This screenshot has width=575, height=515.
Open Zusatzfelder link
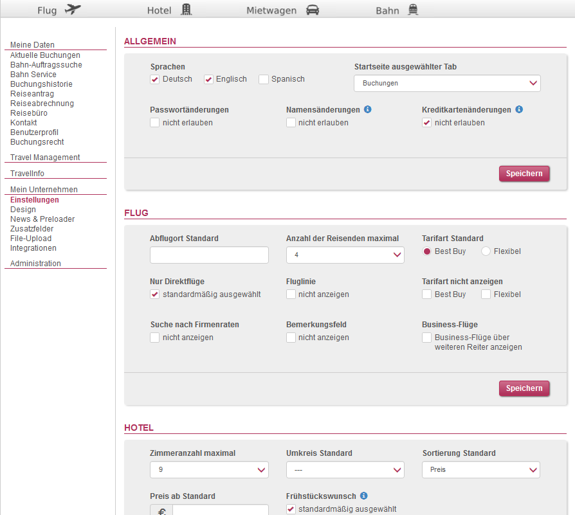(32, 229)
